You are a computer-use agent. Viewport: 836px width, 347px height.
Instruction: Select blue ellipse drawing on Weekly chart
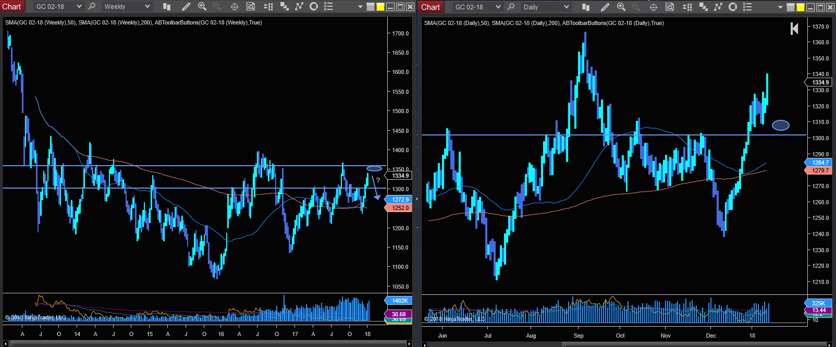pos(374,168)
